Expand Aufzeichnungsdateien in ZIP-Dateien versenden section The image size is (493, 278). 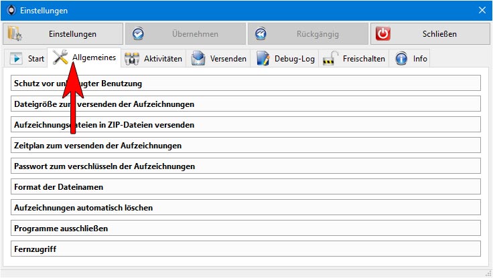click(246, 124)
